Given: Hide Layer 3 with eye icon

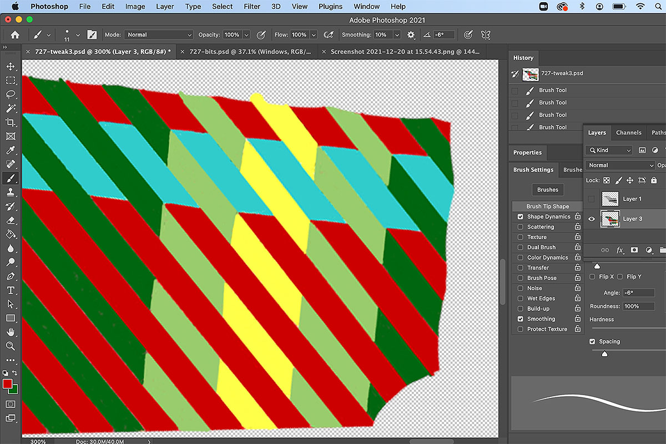Looking at the screenshot, I should click(591, 219).
